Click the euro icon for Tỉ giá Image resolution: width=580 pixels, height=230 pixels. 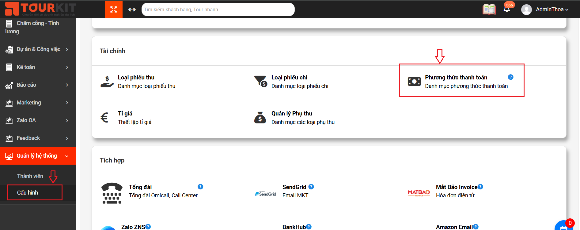pyautogui.click(x=104, y=118)
